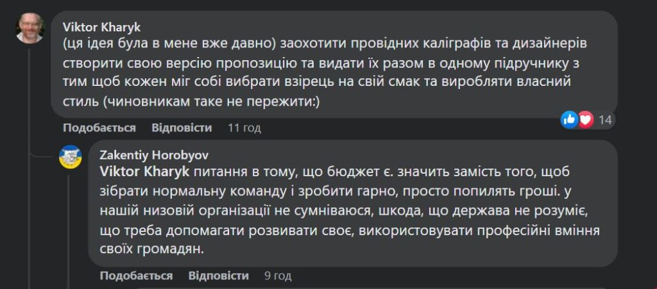The height and width of the screenshot is (289, 657).
Task: Like Viktor Kharyk's comment with Подобається
Action: pos(99,128)
